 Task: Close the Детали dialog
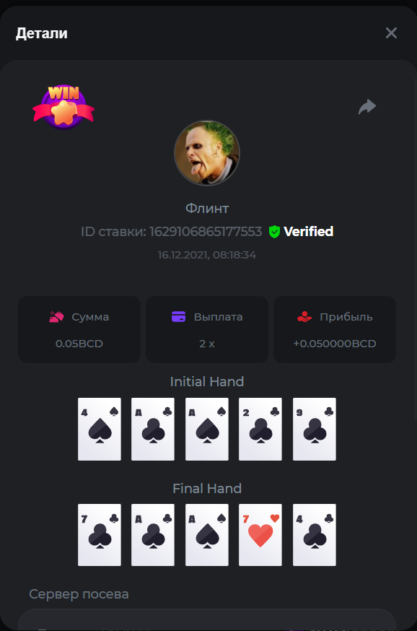click(x=391, y=33)
